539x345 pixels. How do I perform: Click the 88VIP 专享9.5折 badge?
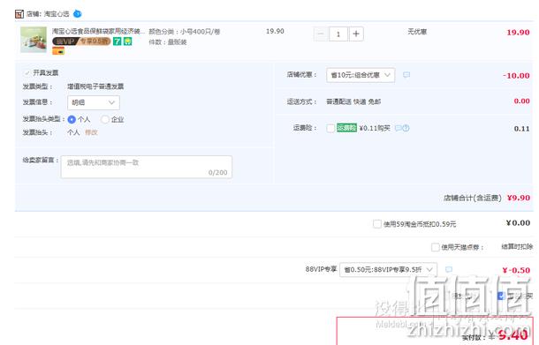81,41
